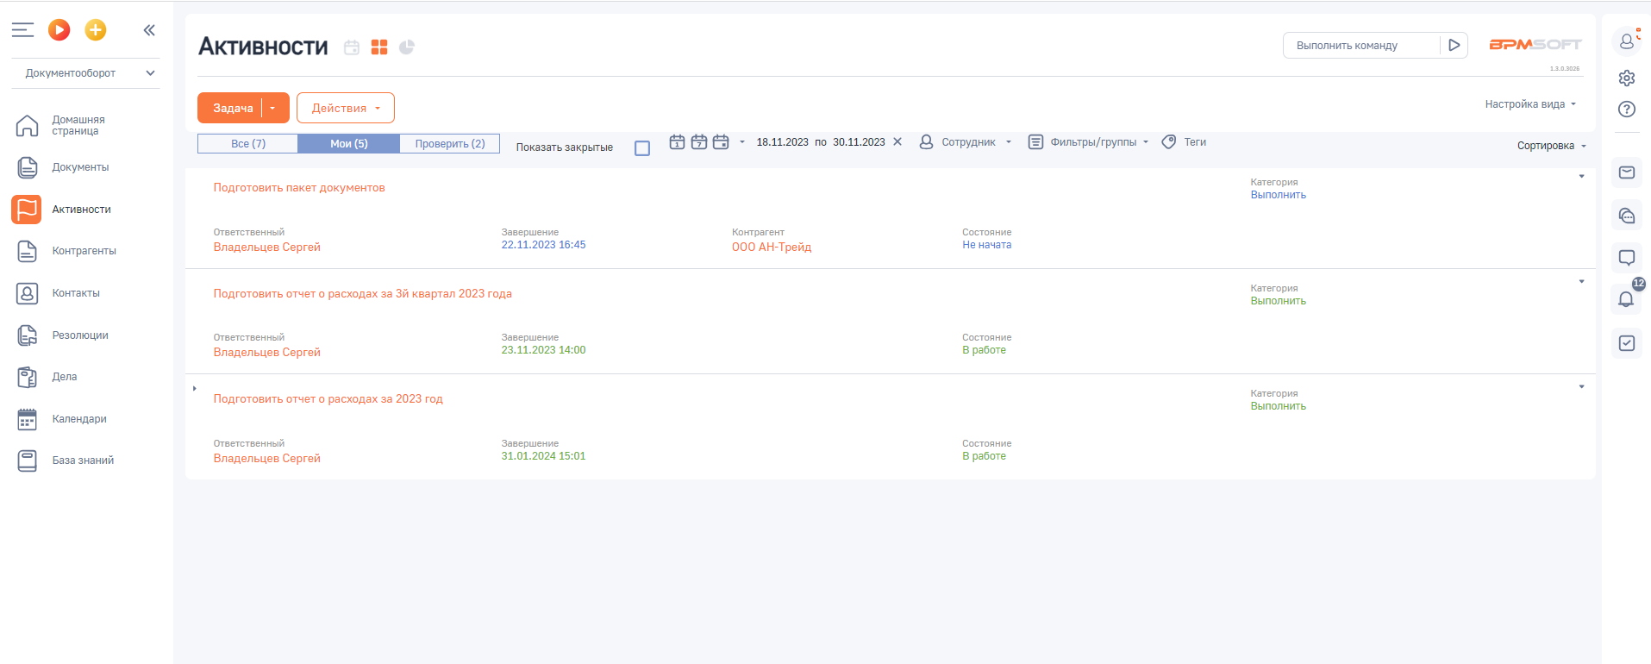1651x664 pixels.
Task: Click the BPMSoft logo
Action: 1535,45
